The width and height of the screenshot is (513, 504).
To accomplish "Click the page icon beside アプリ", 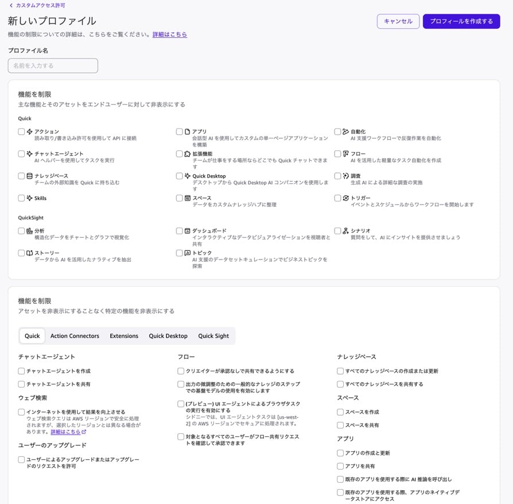I will point(188,131).
